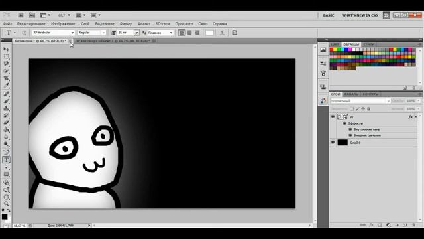
Task: Select the Brush tool
Action: click(6, 101)
